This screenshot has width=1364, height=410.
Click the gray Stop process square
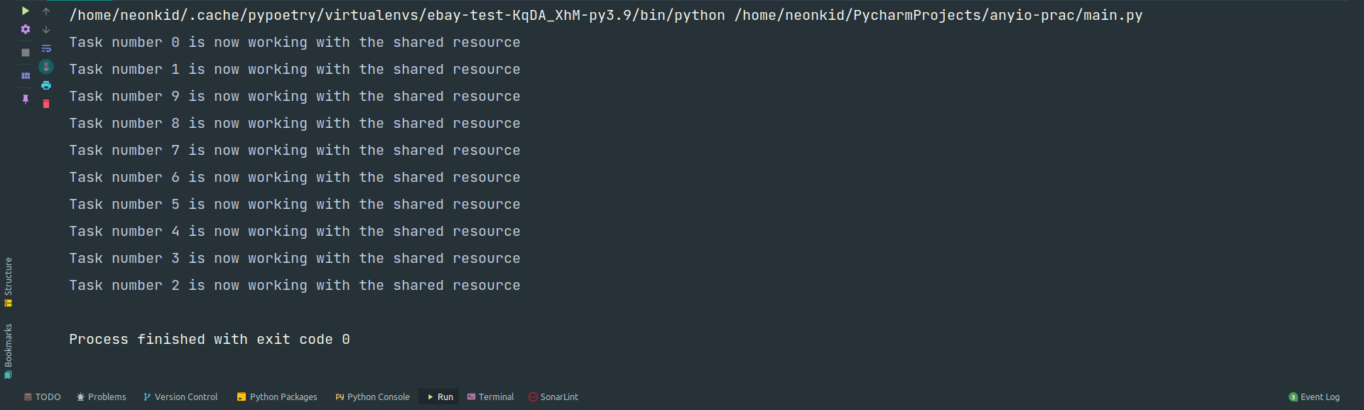click(26, 53)
